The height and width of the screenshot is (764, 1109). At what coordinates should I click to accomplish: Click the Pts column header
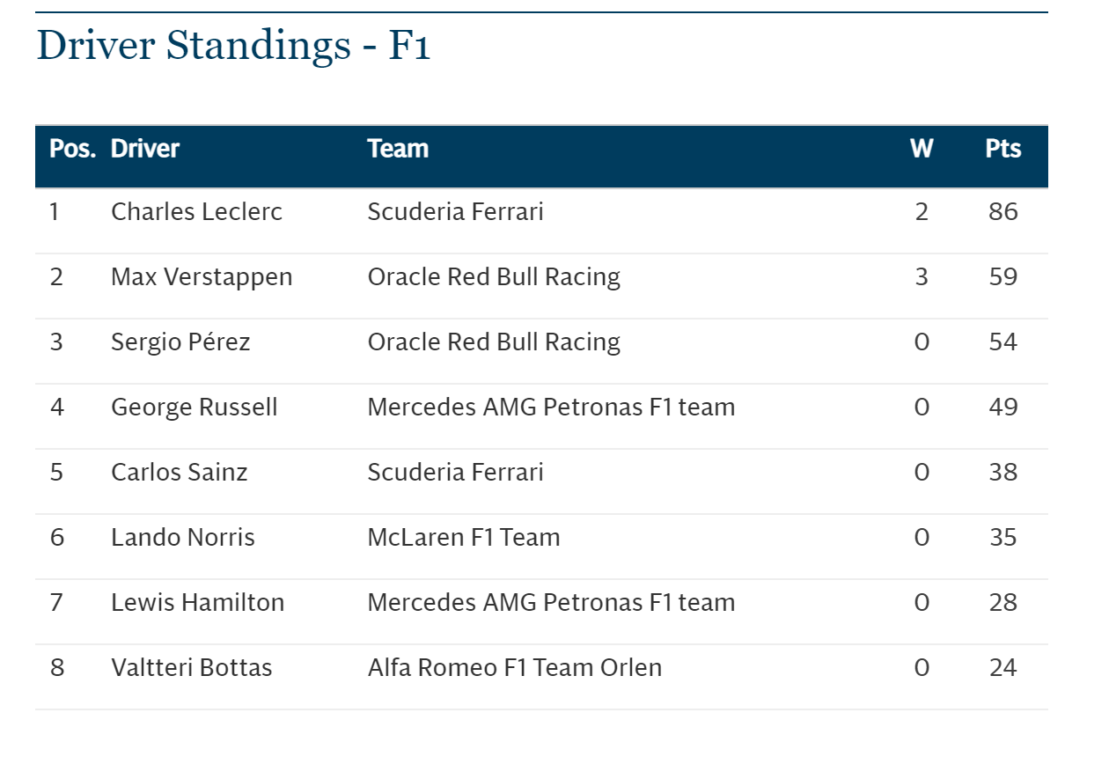(x=1003, y=149)
